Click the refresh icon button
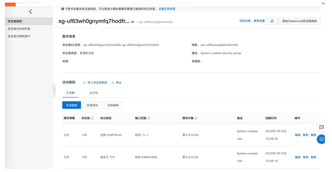The height and width of the screenshot is (172, 332). tap(272, 21)
